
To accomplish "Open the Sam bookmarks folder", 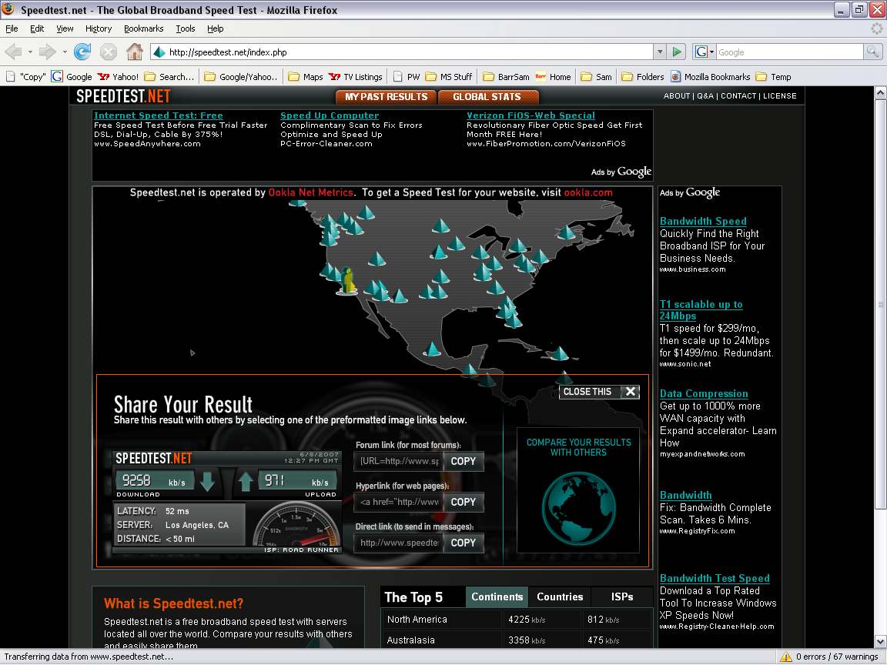I will (596, 77).
